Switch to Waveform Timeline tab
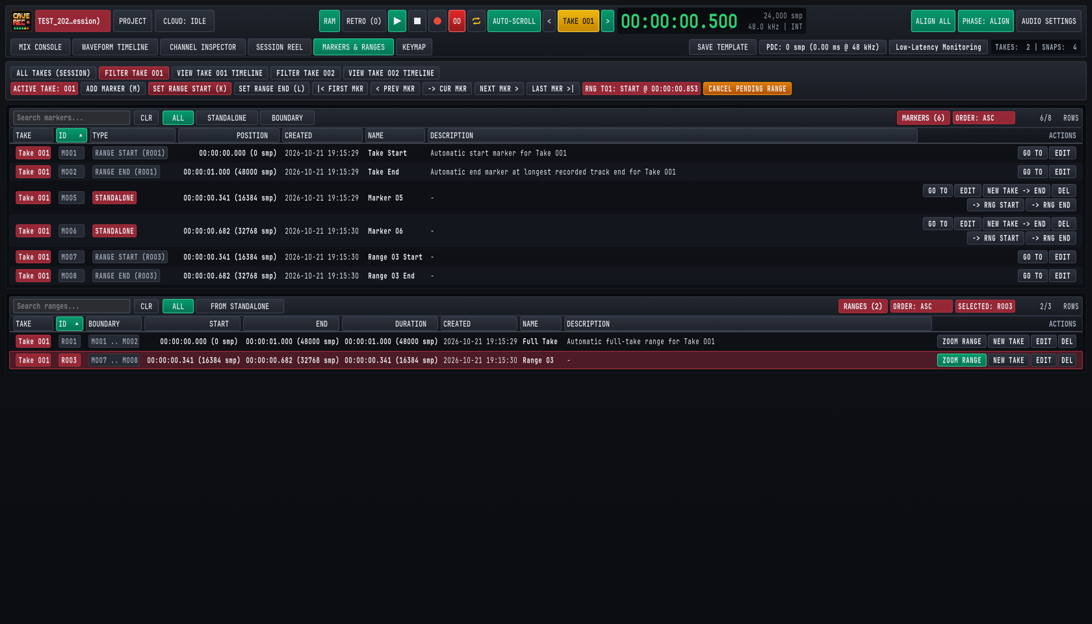Viewport: 1092px width, 624px height. pyautogui.click(x=115, y=47)
